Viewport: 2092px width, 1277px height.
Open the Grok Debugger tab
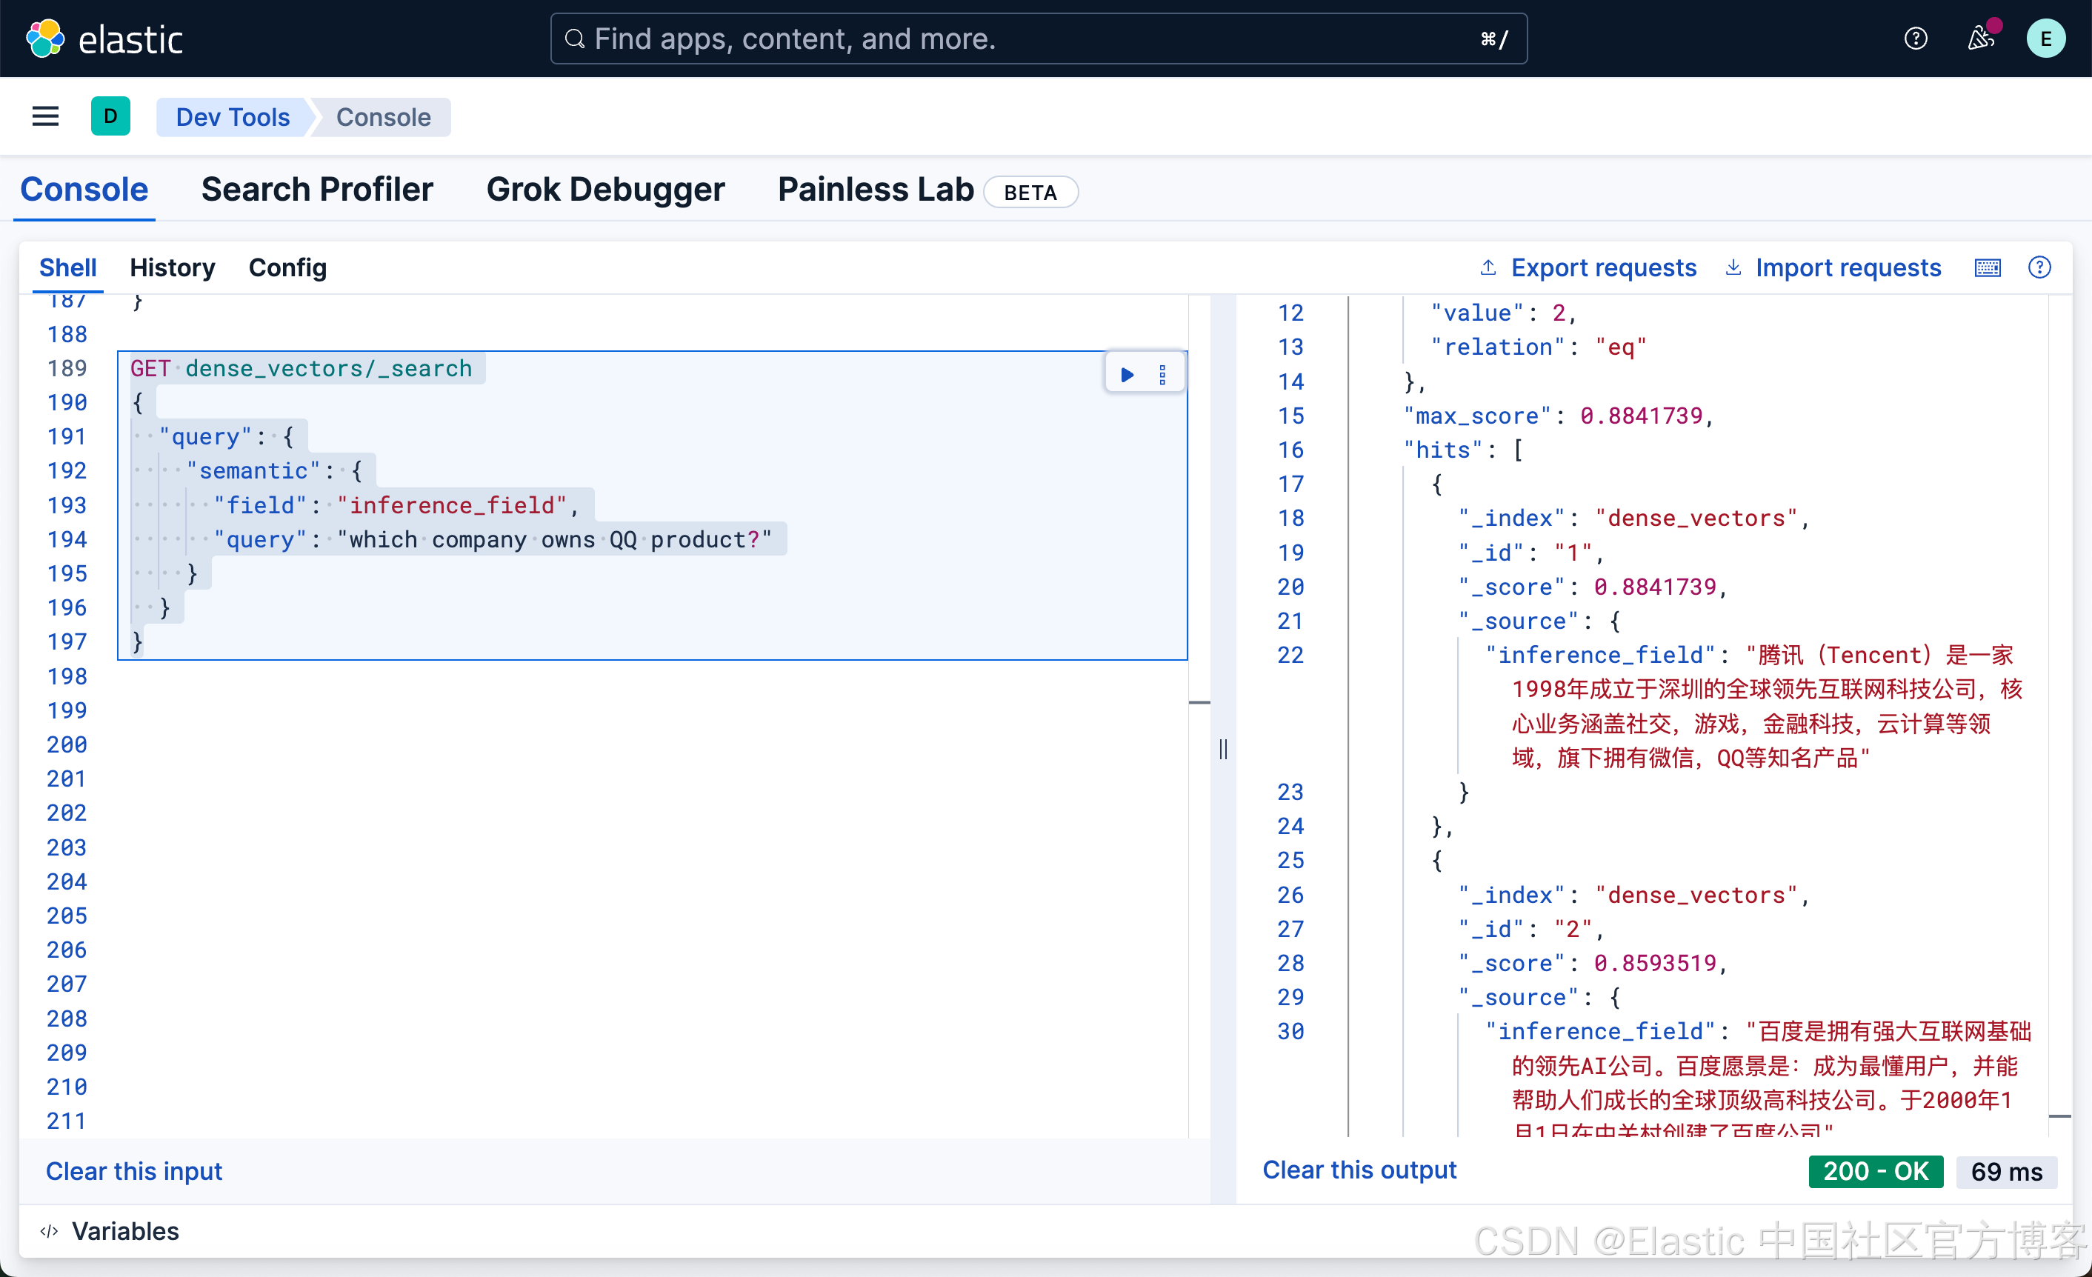tap(605, 190)
